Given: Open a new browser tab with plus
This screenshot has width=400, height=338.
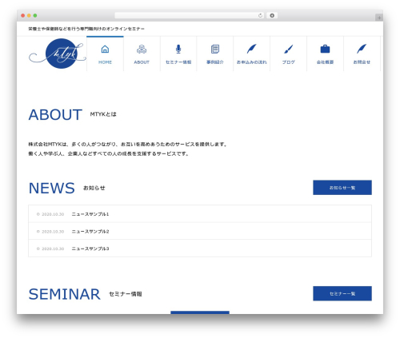Looking at the screenshot, I should 379,18.
